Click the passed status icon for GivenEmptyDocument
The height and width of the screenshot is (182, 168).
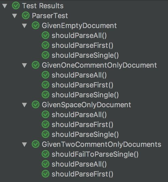coord(36,26)
